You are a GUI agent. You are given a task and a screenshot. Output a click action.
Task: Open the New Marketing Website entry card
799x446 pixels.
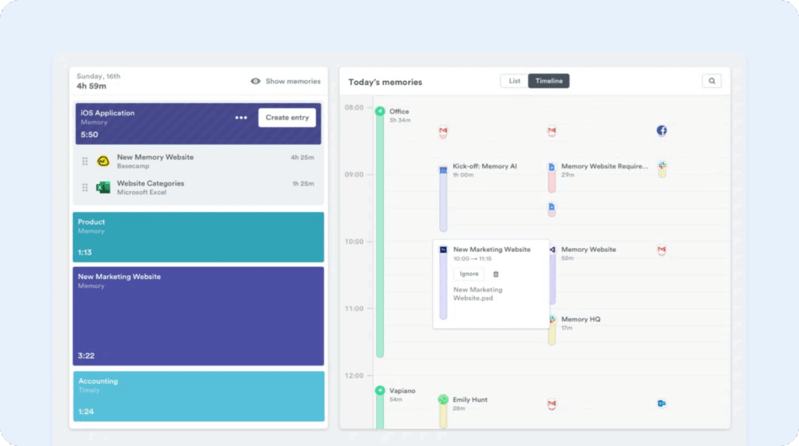click(x=198, y=316)
